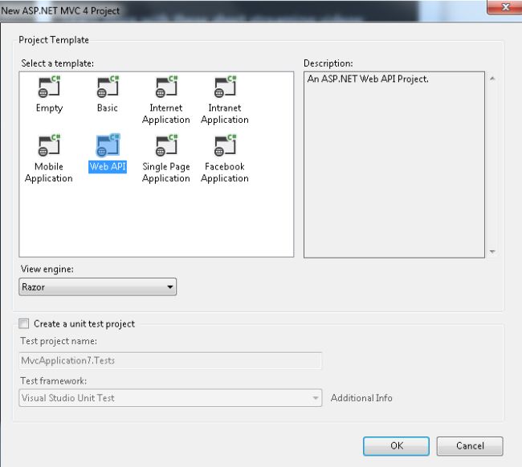Open the View engine Razor dropdown
522x467 pixels.
pyautogui.click(x=97, y=286)
